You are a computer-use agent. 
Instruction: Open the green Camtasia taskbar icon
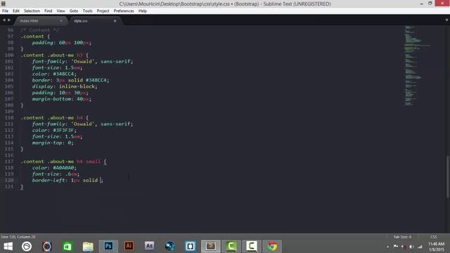pos(231,246)
